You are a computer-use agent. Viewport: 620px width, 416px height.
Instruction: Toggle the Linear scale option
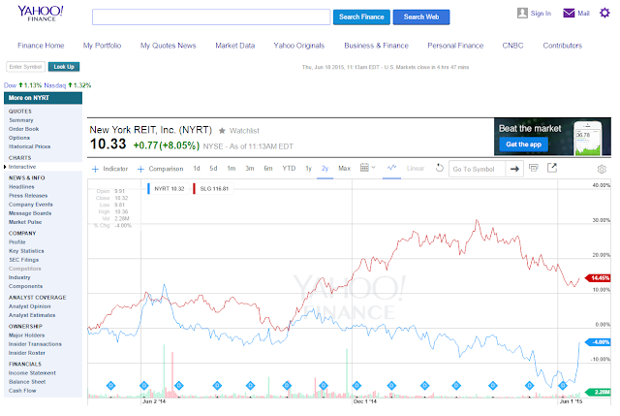pyautogui.click(x=416, y=169)
